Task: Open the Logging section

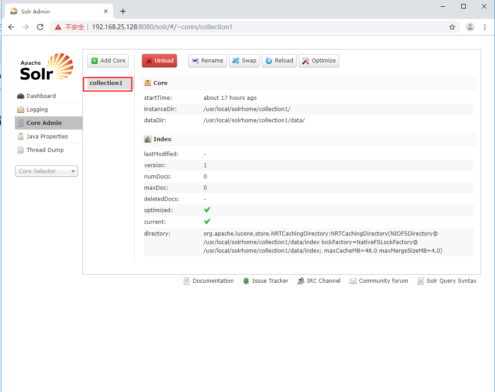Action: (x=37, y=109)
